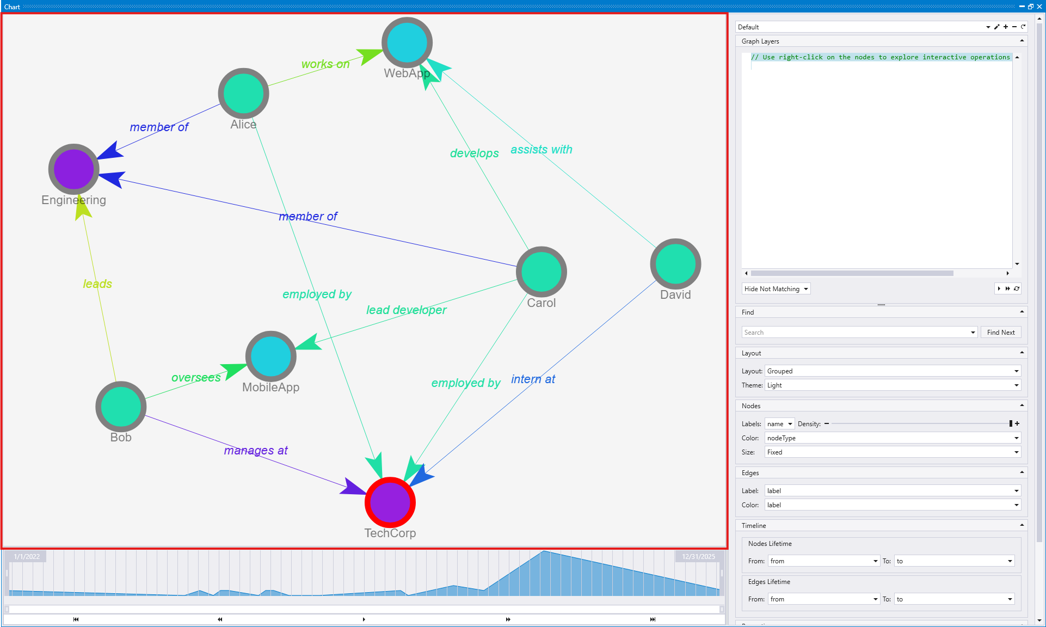Open the Hide Not Matching dropdown
This screenshot has width=1046, height=627.
coord(776,289)
